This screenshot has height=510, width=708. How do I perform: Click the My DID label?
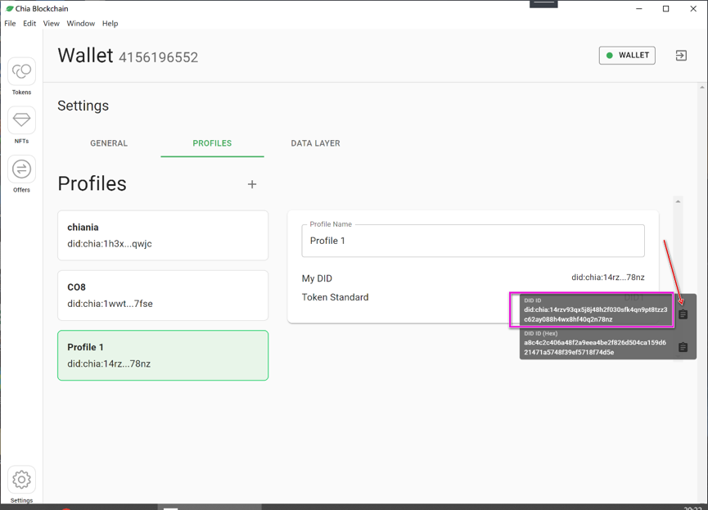pyautogui.click(x=317, y=278)
